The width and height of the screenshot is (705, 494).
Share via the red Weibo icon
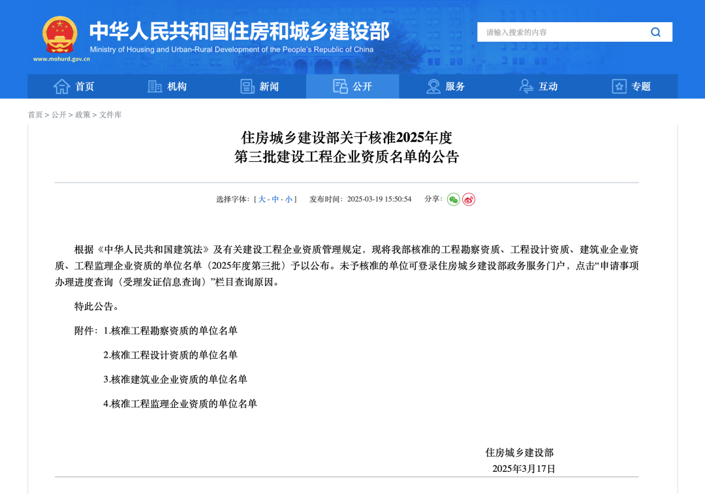(x=469, y=199)
